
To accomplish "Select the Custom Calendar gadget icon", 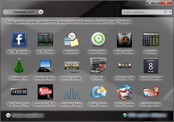I will 151,66.
